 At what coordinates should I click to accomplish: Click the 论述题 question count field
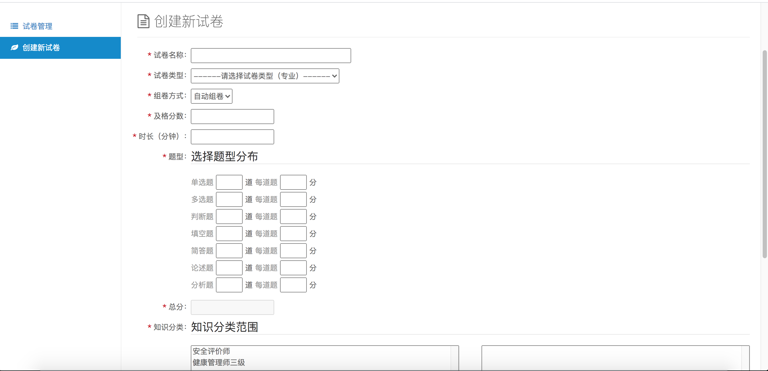pyautogui.click(x=229, y=268)
